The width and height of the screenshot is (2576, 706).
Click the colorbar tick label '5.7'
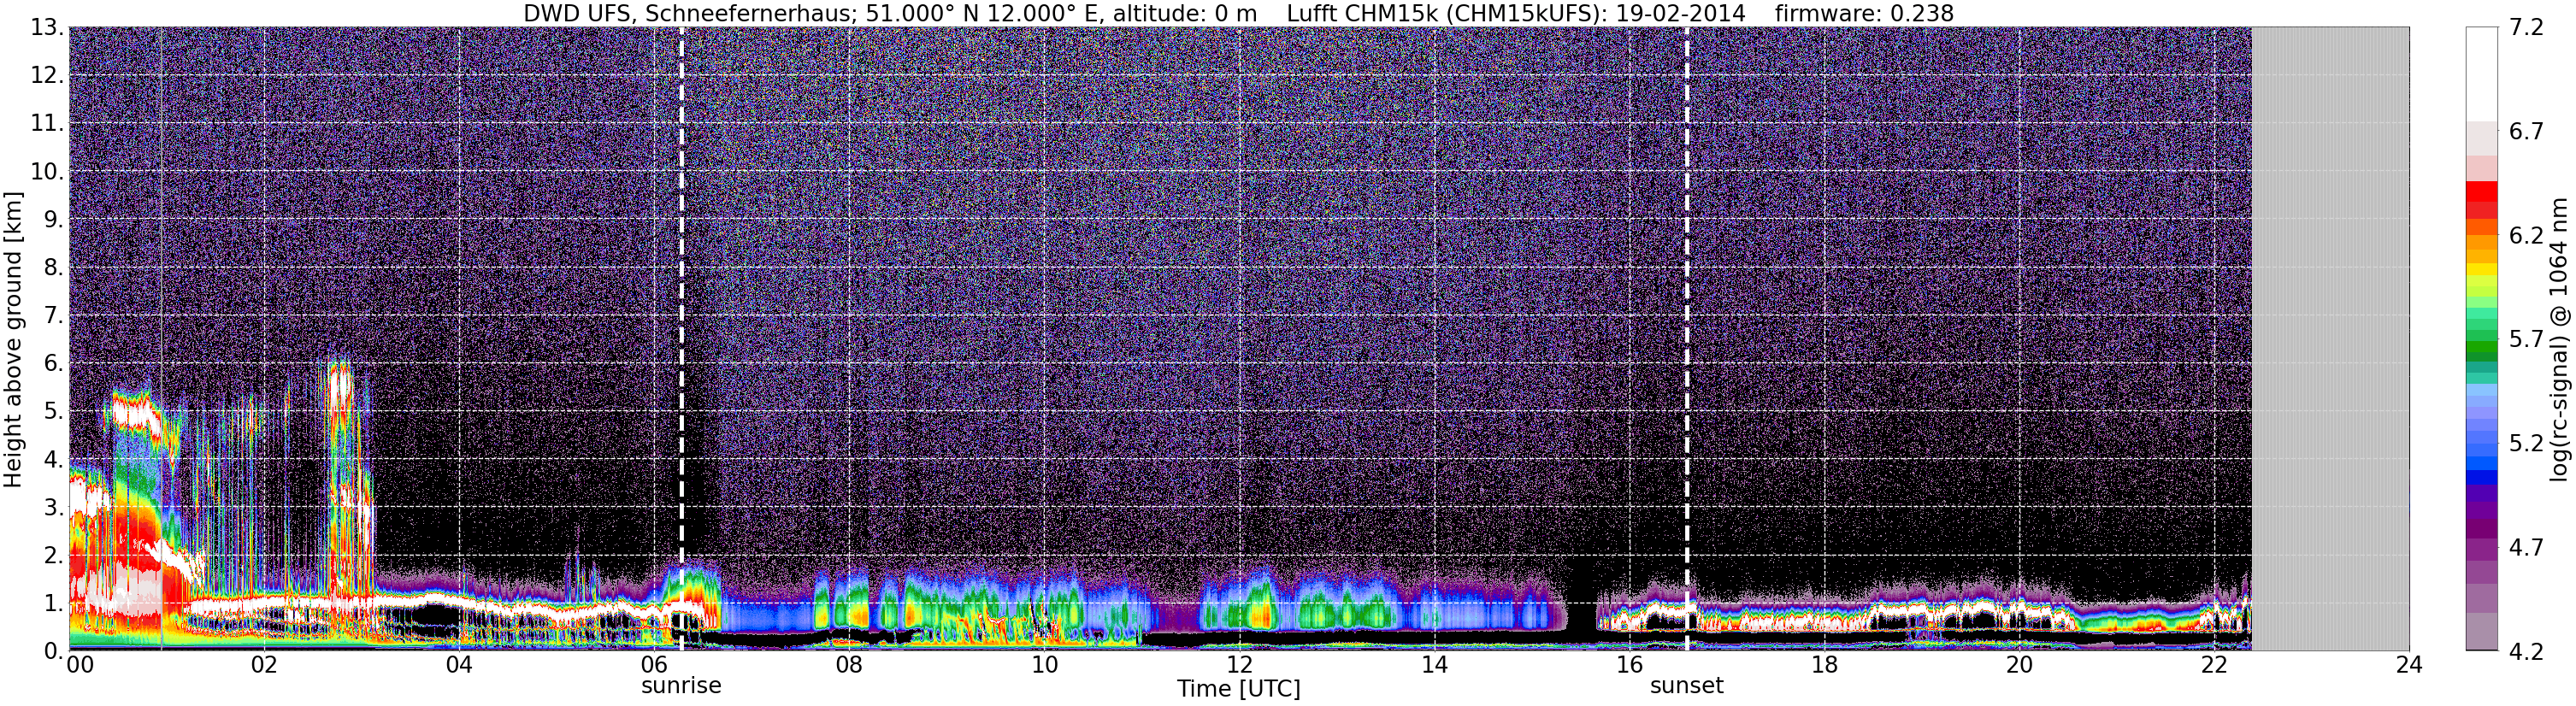pos(2526,340)
